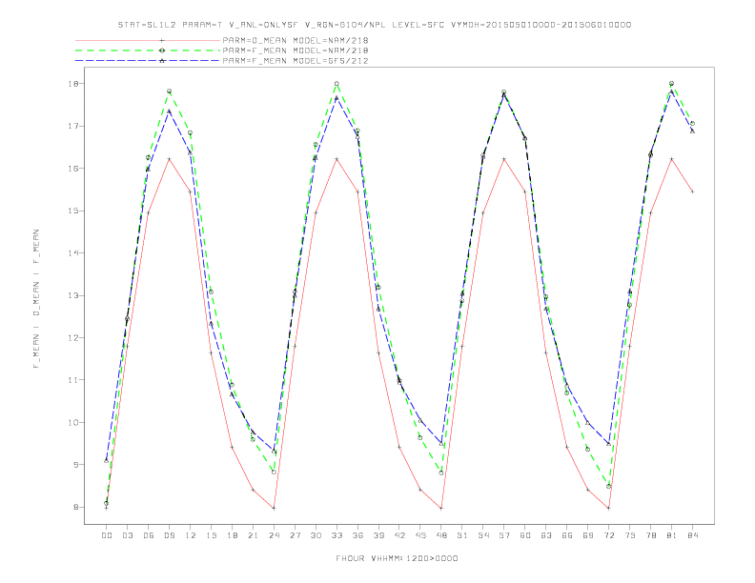Click x-axis tick label 06

149,535
